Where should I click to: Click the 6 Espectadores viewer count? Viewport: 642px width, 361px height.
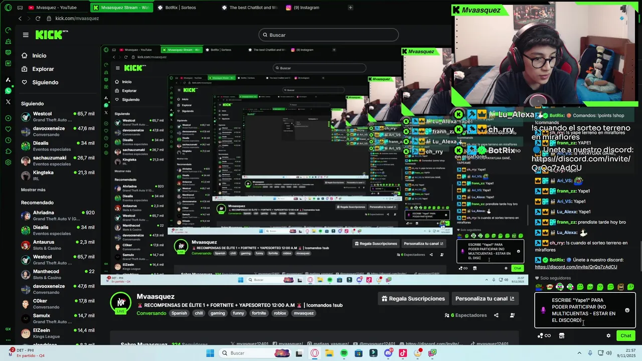[x=466, y=315]
